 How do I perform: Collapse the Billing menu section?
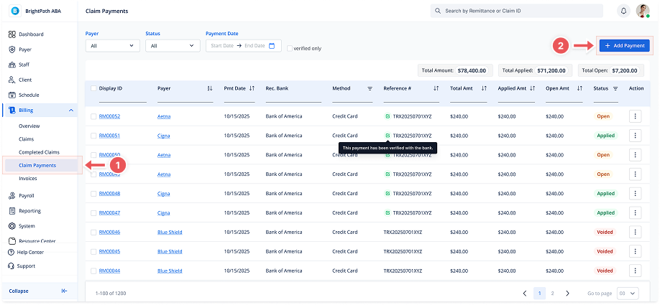pos(70,110)
